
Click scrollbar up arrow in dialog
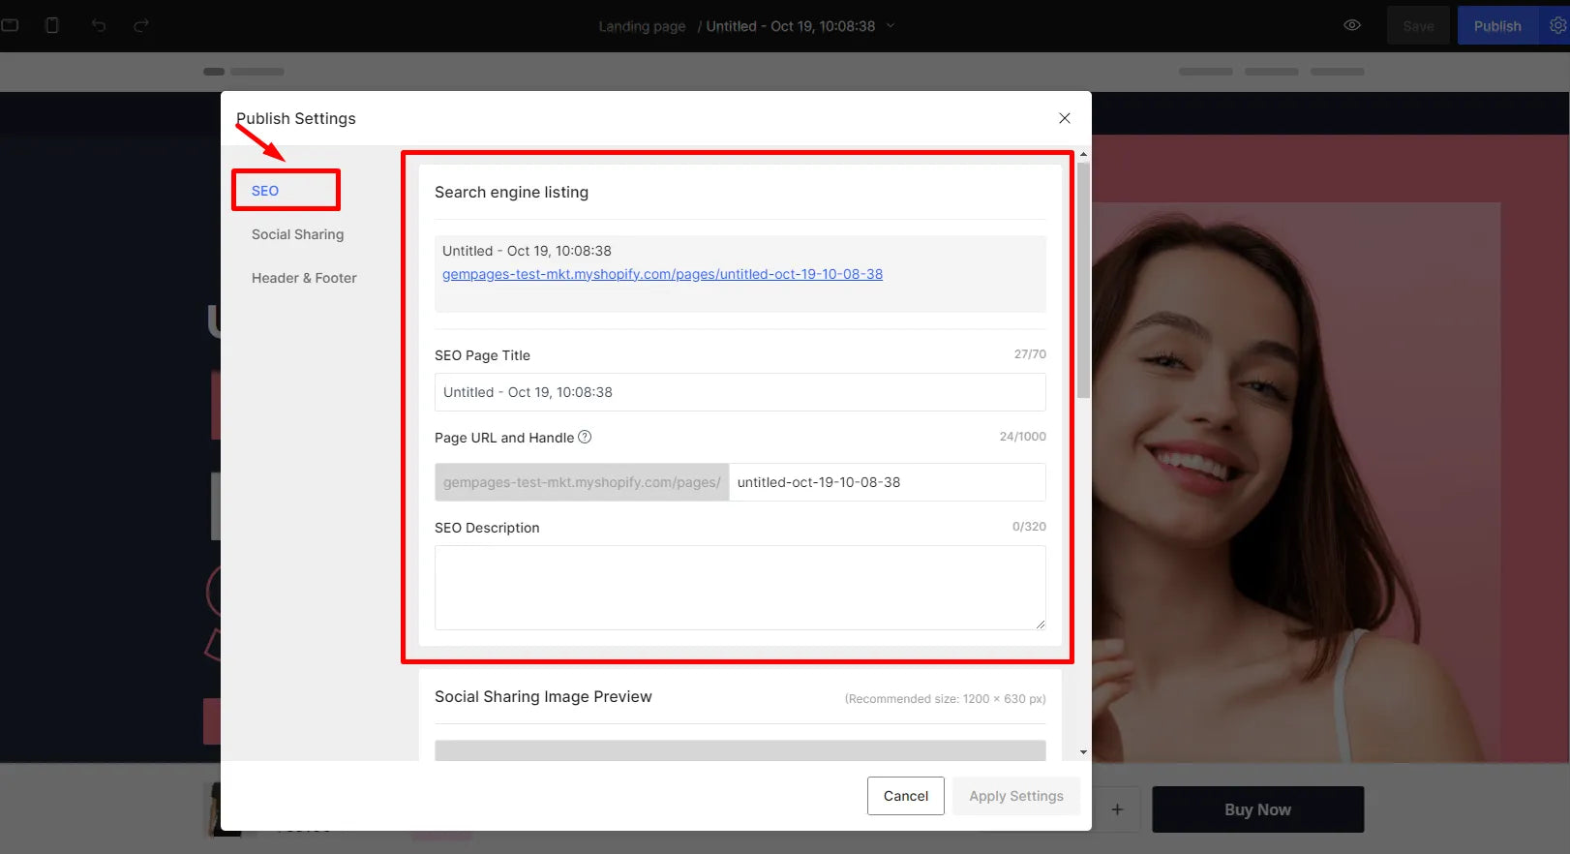tap(1083, 154)
